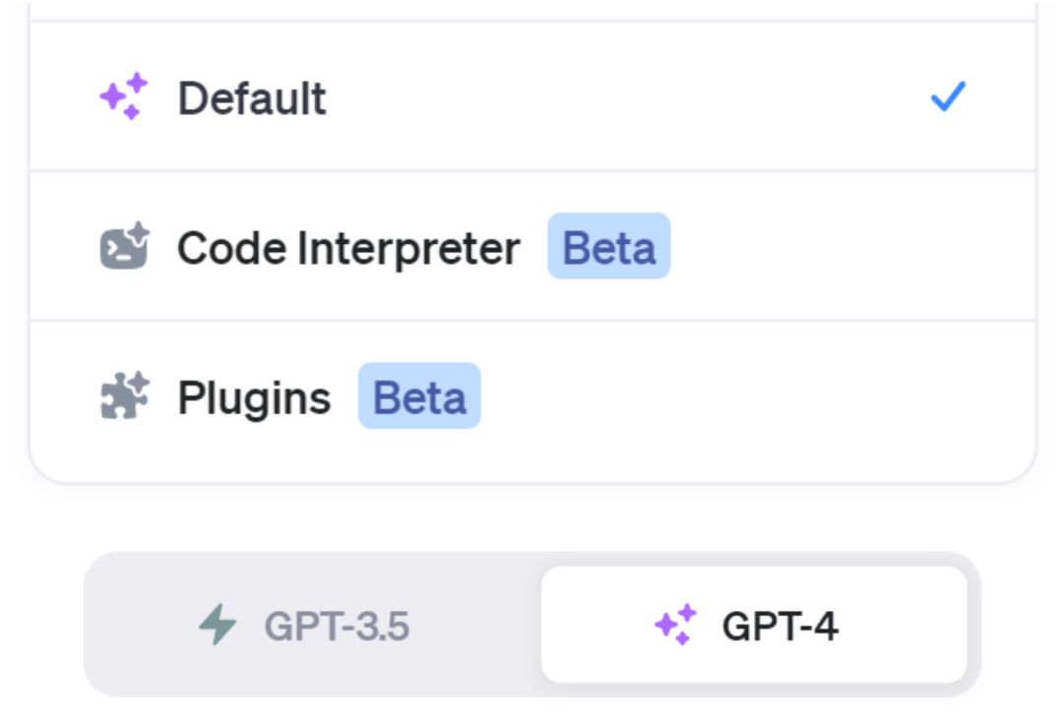Image resolution: width=1063 pixels, height=726 pixels.
Task: Switch to the GPT-4 model tab
Action: [x=754, y=625]
